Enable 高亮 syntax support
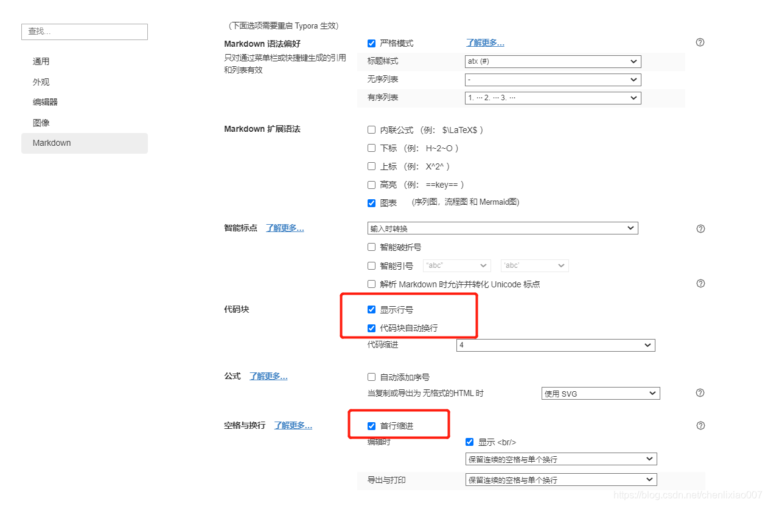 (371, 184)
